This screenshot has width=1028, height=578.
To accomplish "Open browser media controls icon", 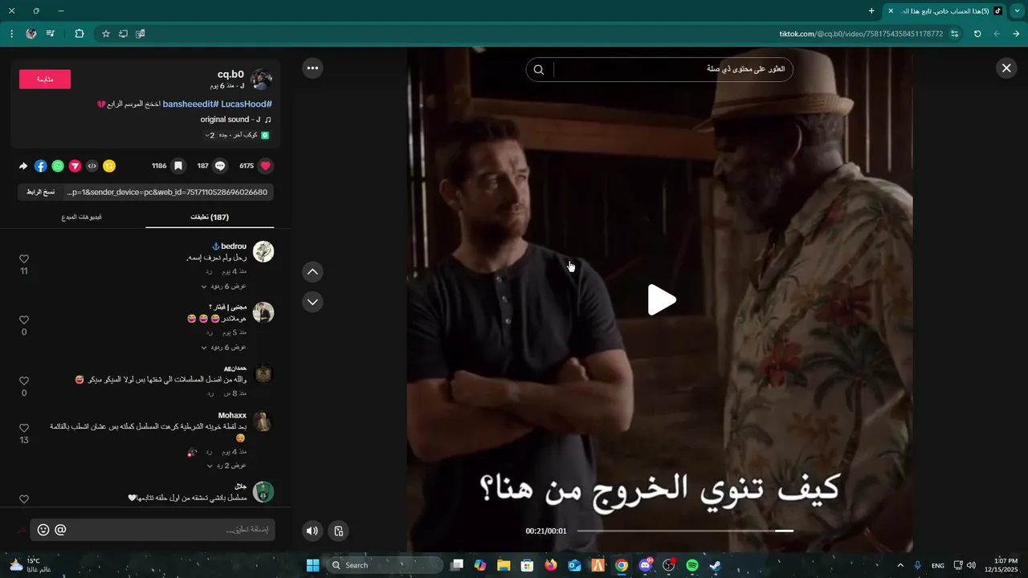I will pos(51,34).
